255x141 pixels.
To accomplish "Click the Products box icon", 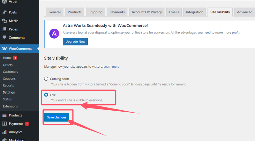I will 4,115.
